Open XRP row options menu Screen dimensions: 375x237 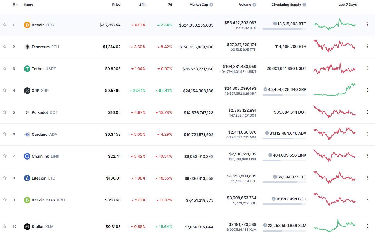click(368, 90)
